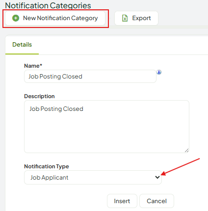Image resolution: width=208 pixels, height=211 pixels.
Task: Export the notification categories list
Action: (x=136, y=18)
